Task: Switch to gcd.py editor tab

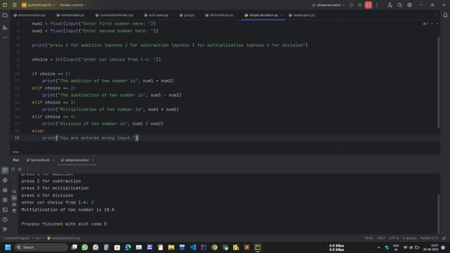Action: click(187, 15)
